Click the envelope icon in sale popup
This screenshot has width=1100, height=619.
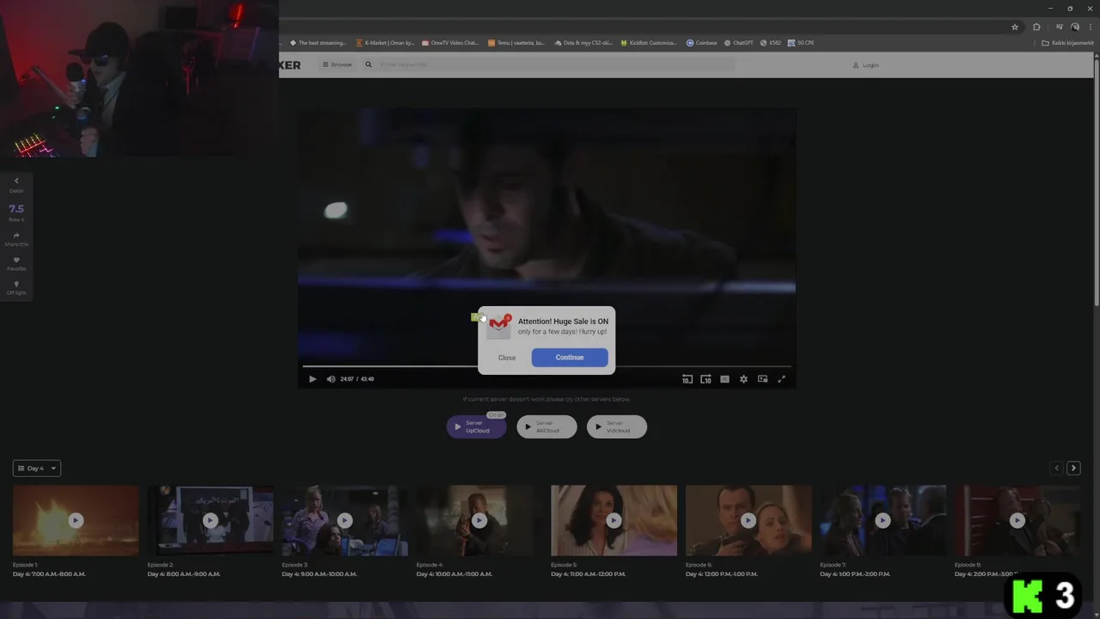coord(499,325)
